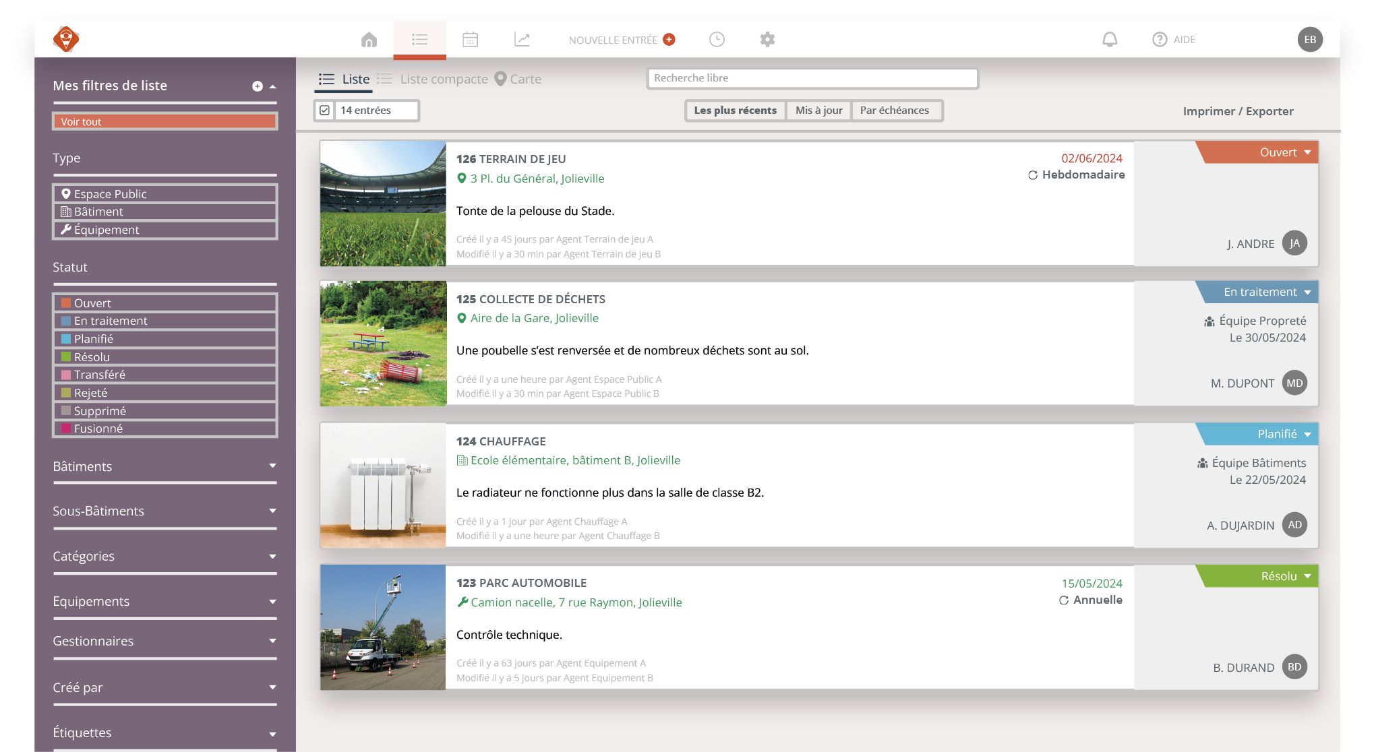Click the history clock icon
Image resolution: width=1374 pixels, height=752 pixels.
[717, 40]
